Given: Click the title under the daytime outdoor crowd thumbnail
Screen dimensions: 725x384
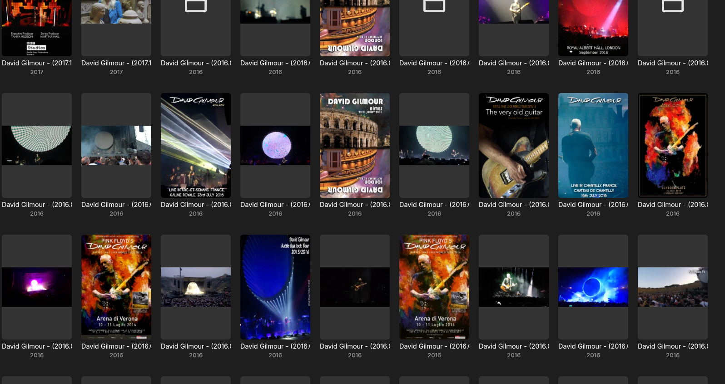Looking at the screenshot, I should coord(673,346).
